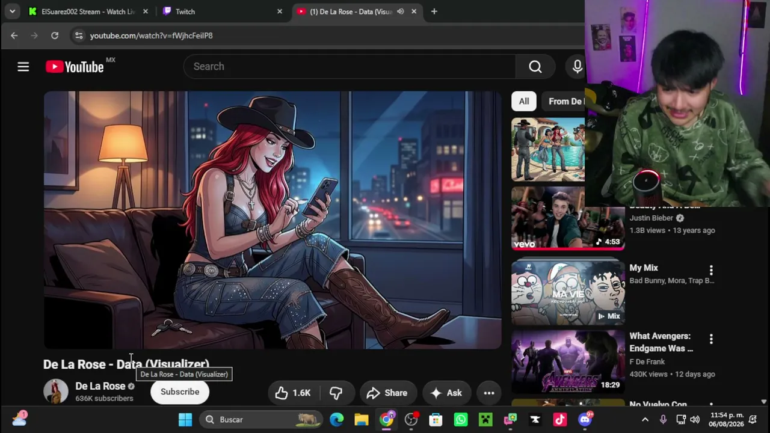Screen dimensions: 770x433
Task: Reload the YouTube page
Action: pyautogui.click(x=55, y=35)
